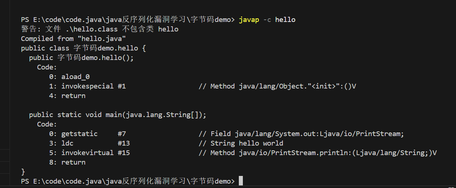Click the public static void main signature
The height and width of the screenshot is (188, 456).
pyautogui.click(x=118, y=115)
